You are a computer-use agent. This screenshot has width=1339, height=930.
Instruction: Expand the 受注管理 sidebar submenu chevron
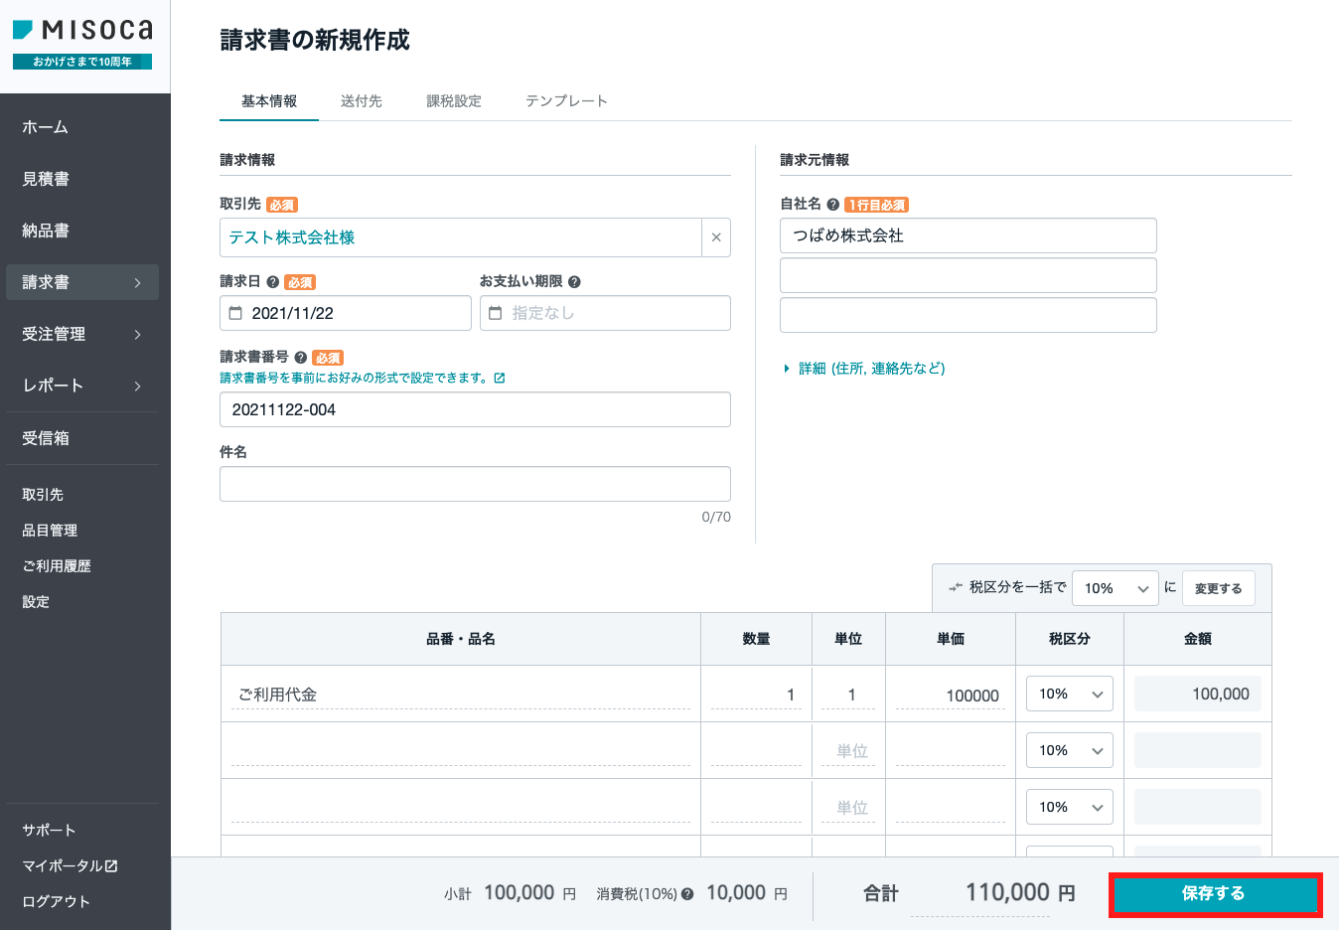coord(137,335)
